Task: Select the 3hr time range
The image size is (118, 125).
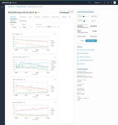Action: coord(39,27)
